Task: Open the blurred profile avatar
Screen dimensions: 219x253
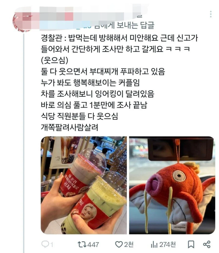Action: (22, 22)
